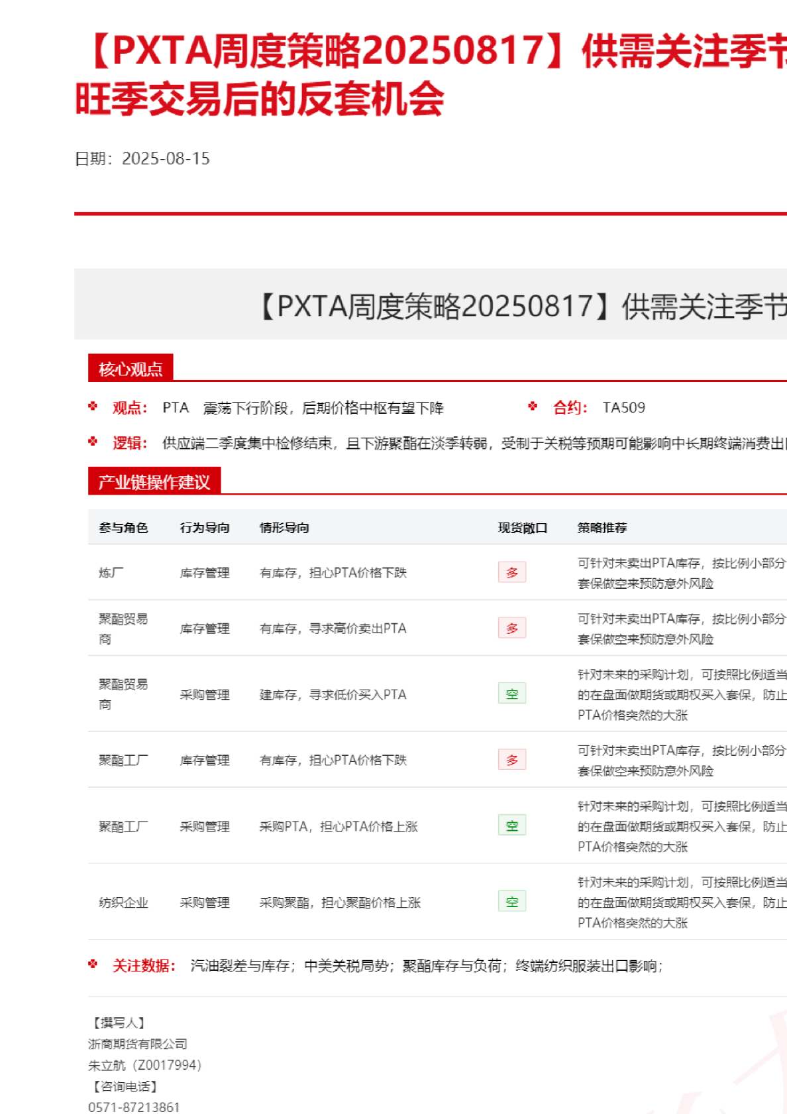
Task: Click the red 多 badge in 炼厂 row
Action: (x=511, y=572)
